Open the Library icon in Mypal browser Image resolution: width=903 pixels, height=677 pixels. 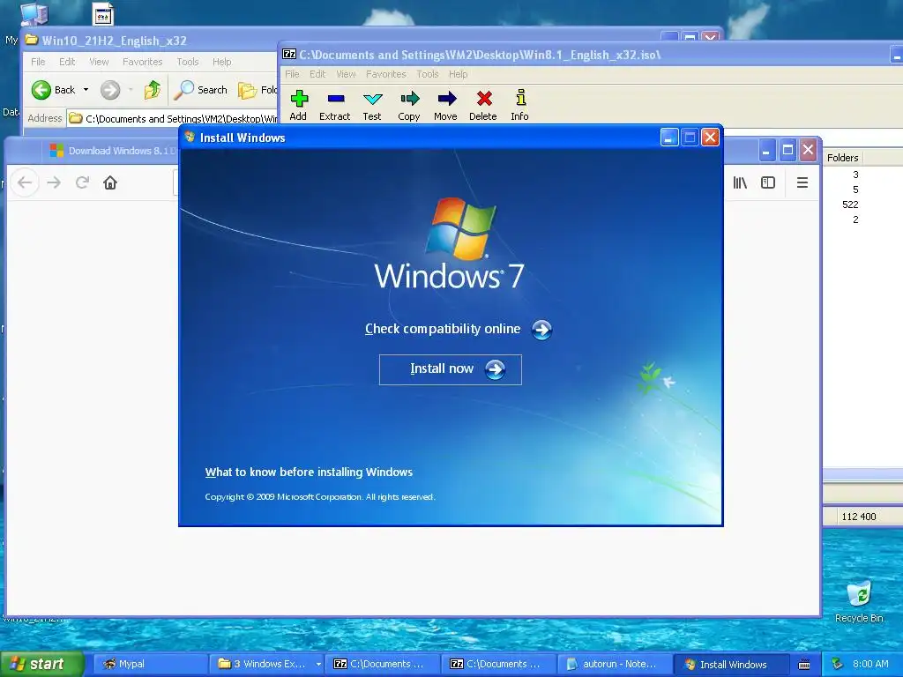coord(740,183)
